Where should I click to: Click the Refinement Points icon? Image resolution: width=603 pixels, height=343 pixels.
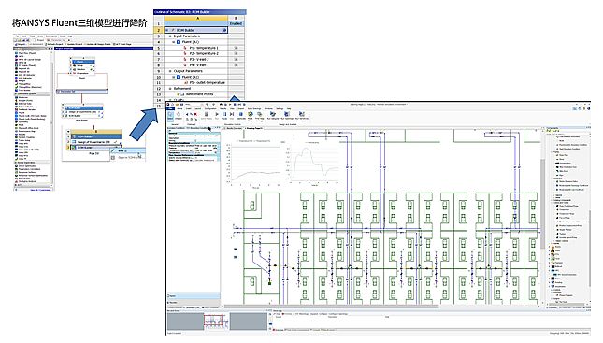coord(182,94)
